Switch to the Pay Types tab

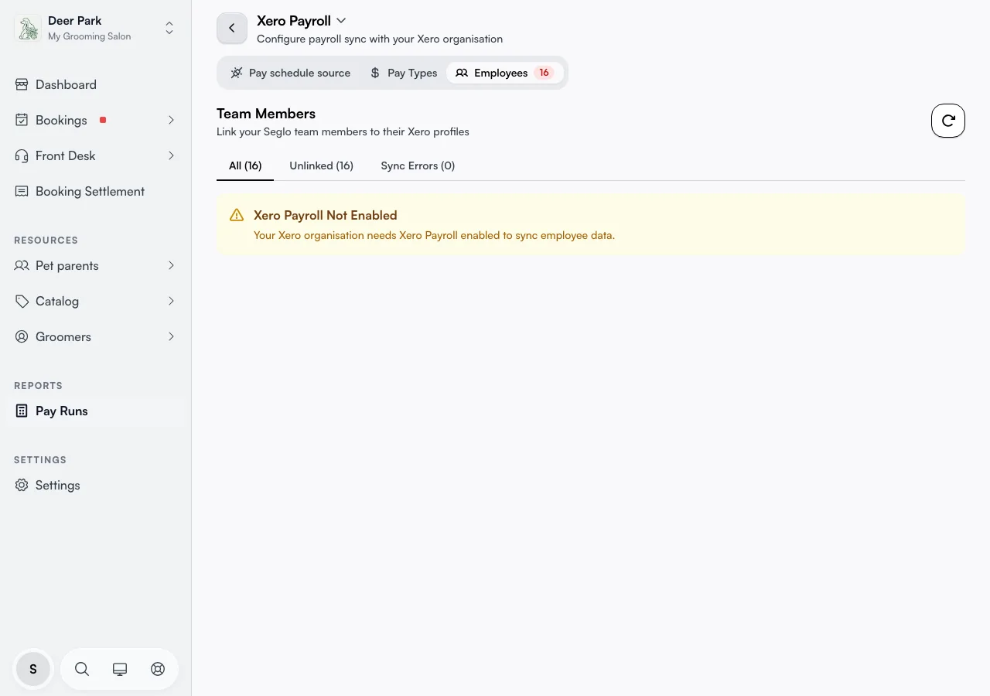click(x=403, y=73)
